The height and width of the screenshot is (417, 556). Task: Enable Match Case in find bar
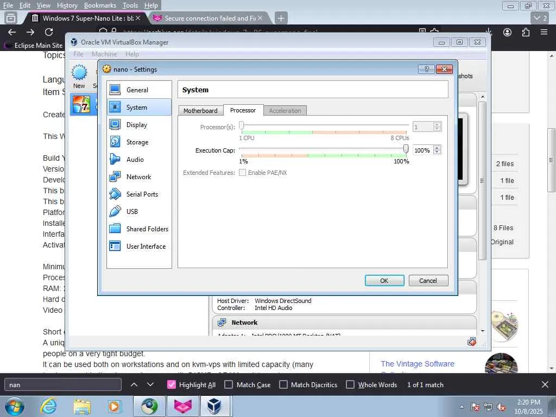click(x=229, y=385)
